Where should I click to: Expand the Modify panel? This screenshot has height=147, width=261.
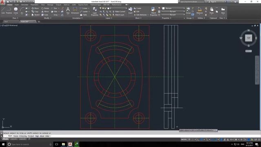point(48,18)
